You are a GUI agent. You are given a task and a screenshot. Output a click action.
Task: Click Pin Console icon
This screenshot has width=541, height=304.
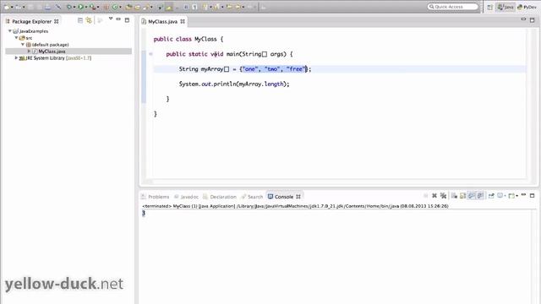[x=491, y=196]
